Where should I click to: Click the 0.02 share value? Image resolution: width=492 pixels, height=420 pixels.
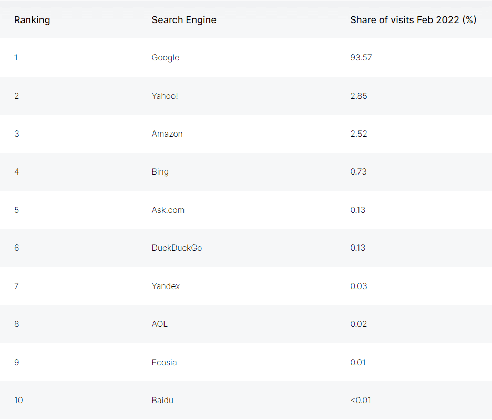click(x=359, y=324)
